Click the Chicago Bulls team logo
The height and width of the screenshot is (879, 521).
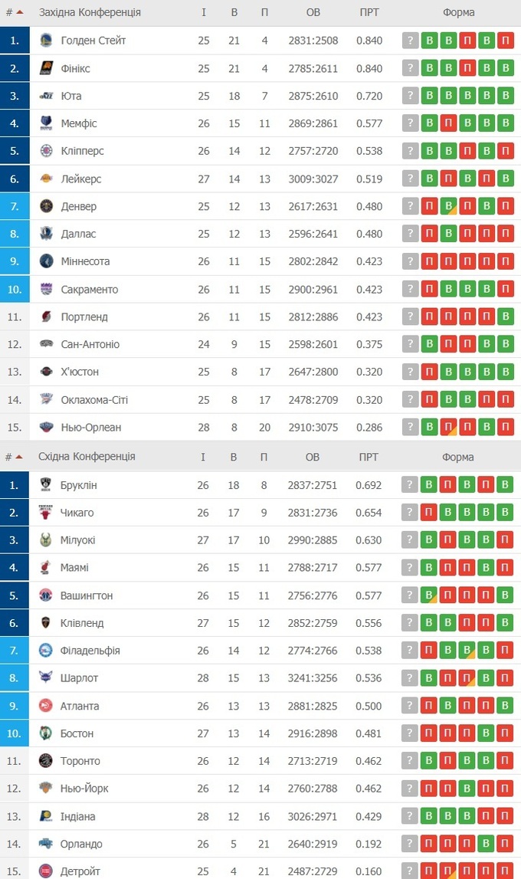point(46,513)
